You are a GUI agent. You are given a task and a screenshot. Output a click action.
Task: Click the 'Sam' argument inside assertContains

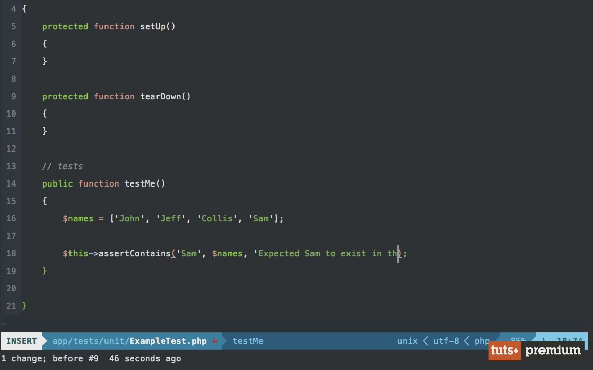189,253
